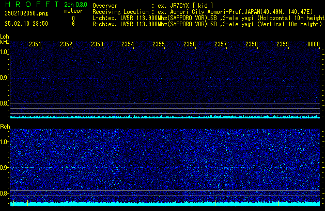
Task: Click the Rch yellow meteor marker between 2357 and 2358
Action: (239, 203)
